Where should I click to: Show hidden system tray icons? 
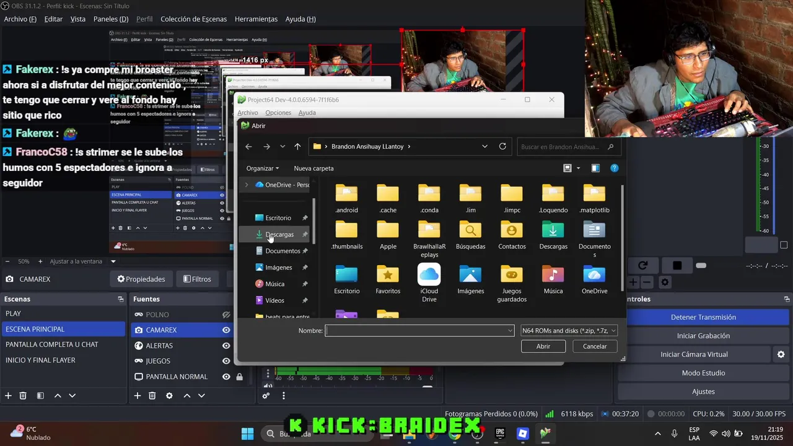[x=657, y=434]
